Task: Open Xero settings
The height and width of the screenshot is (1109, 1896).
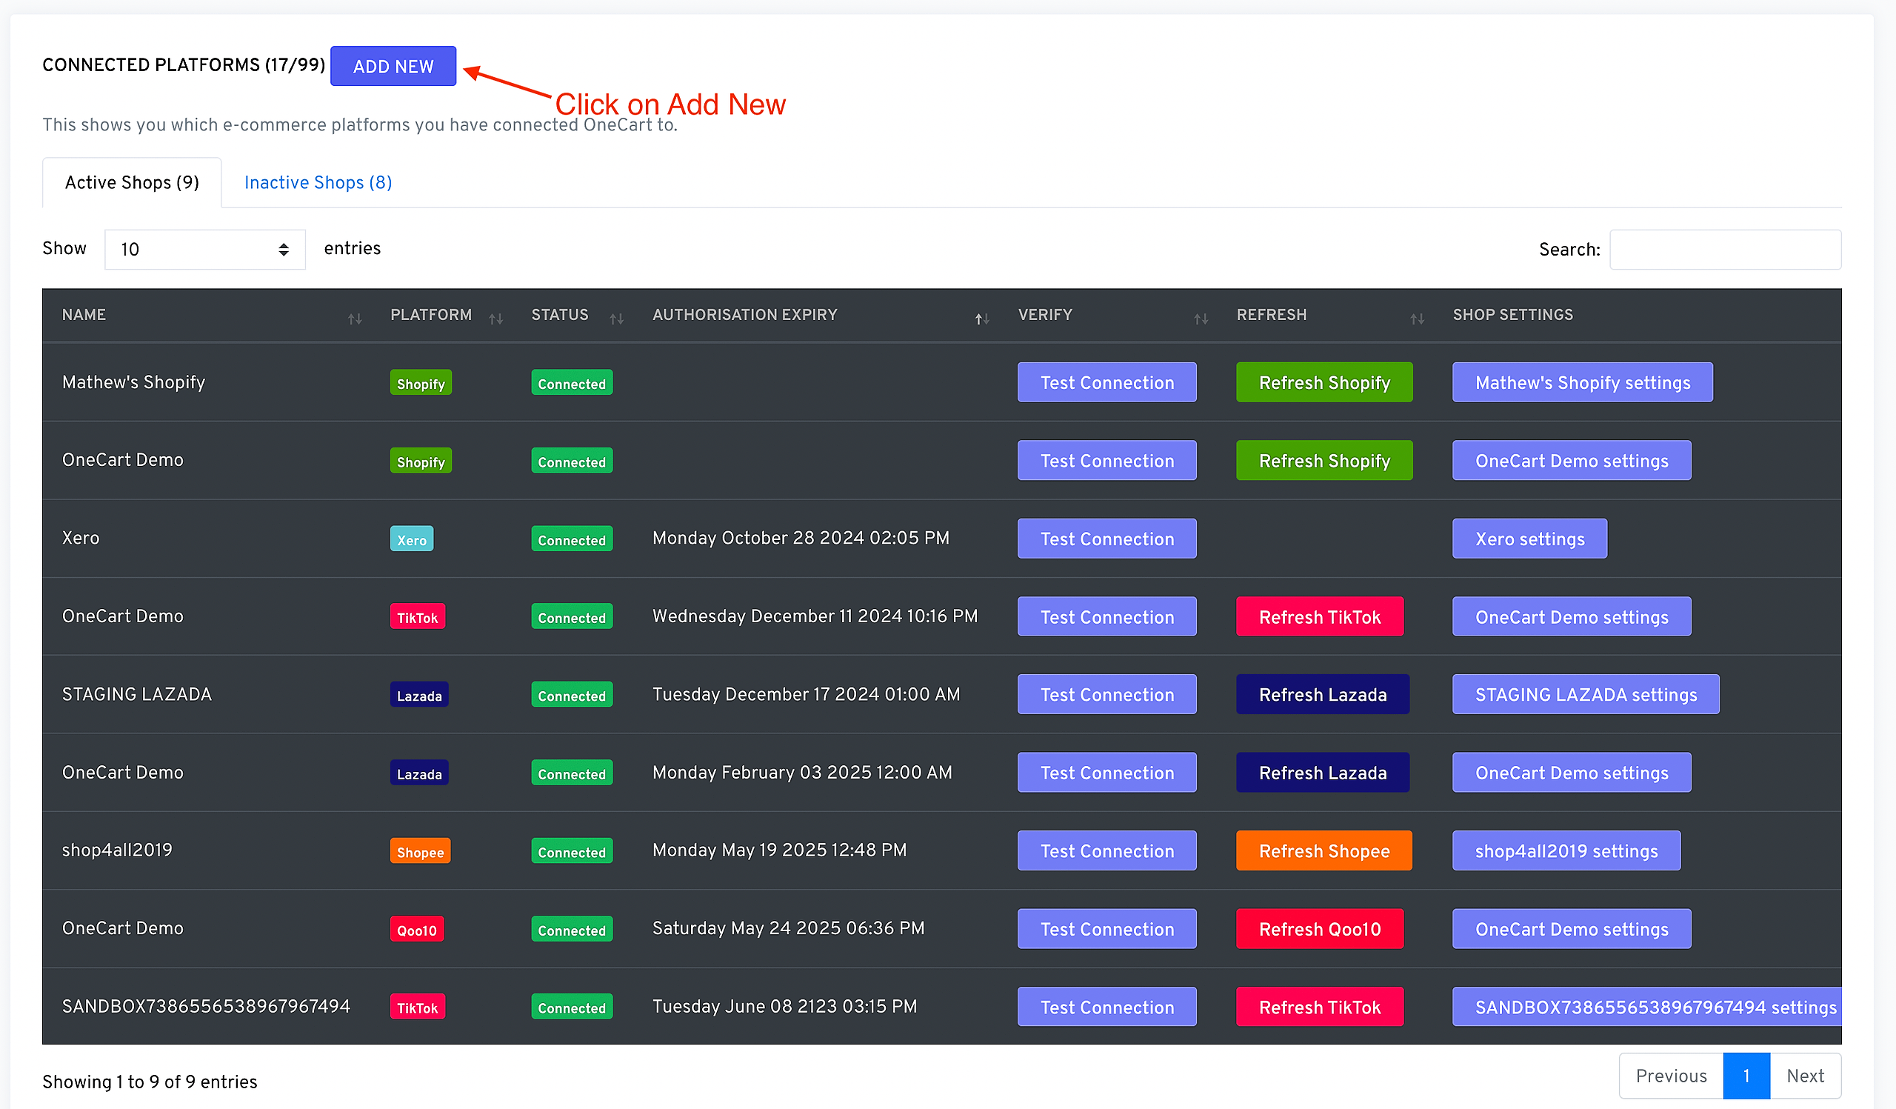Action: tap(1529, 539)
